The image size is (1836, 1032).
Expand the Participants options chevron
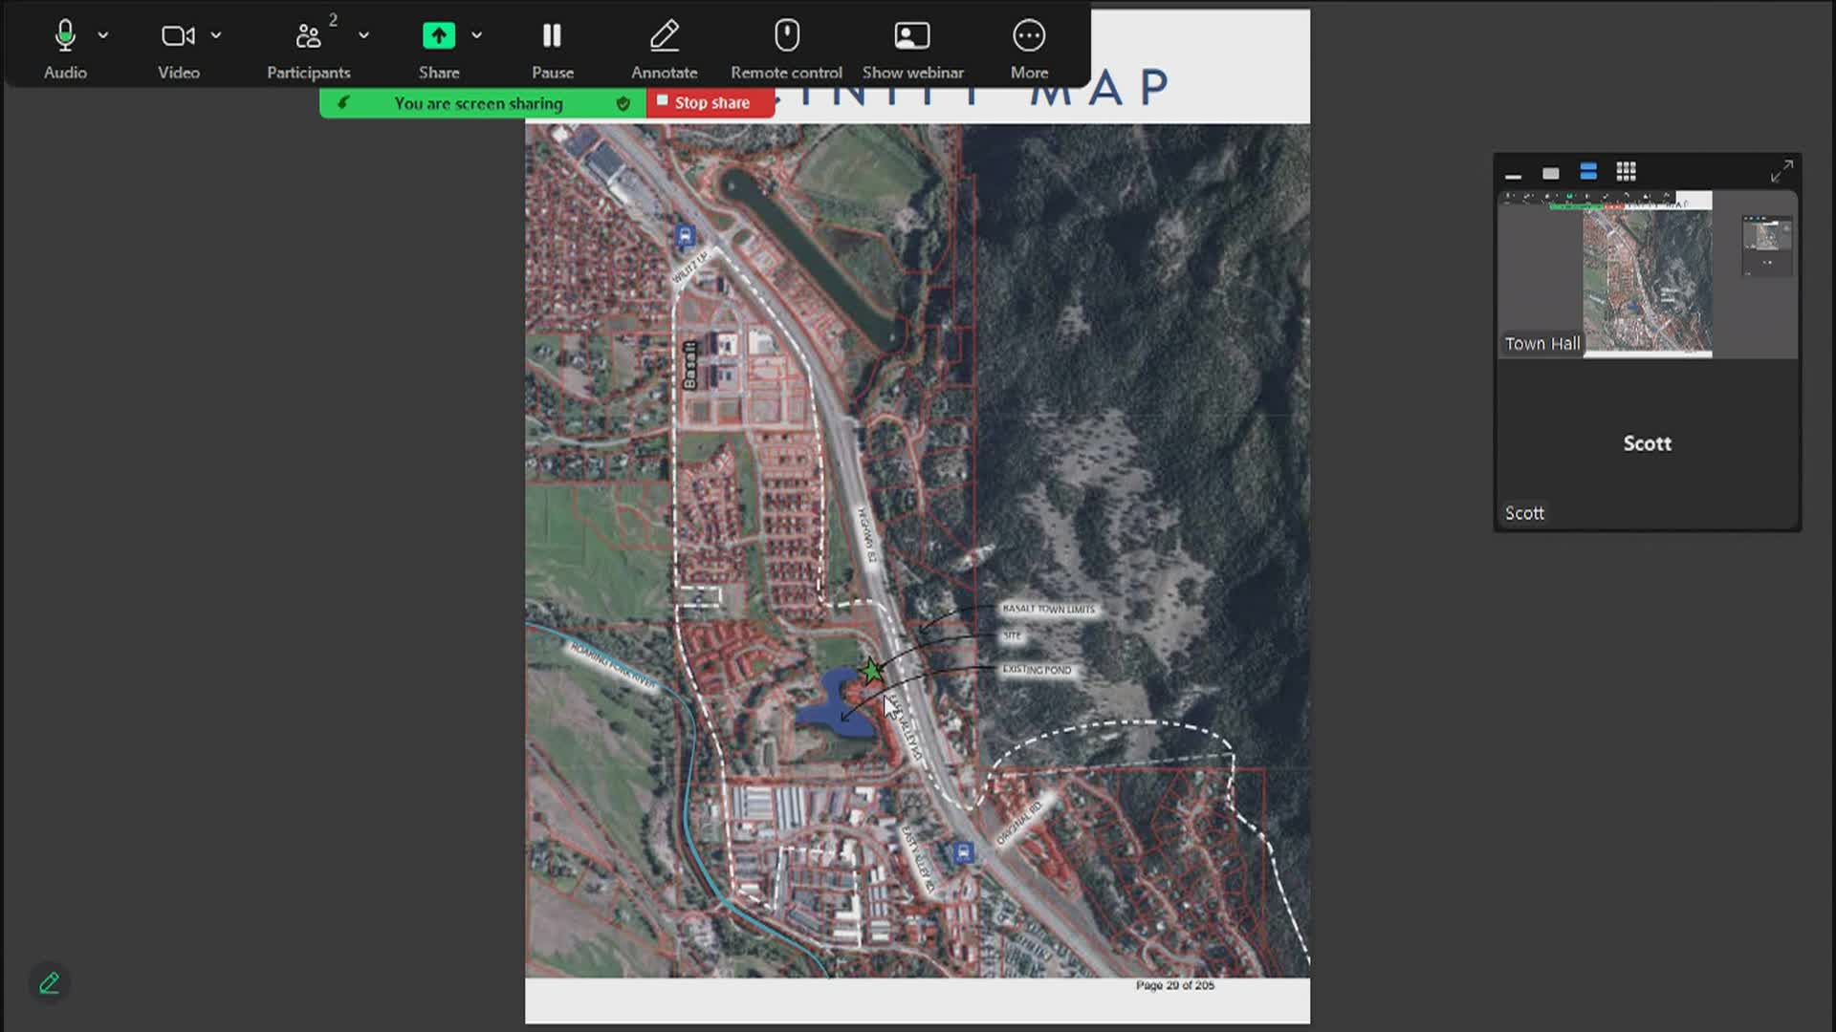click(x=363, y=35)
